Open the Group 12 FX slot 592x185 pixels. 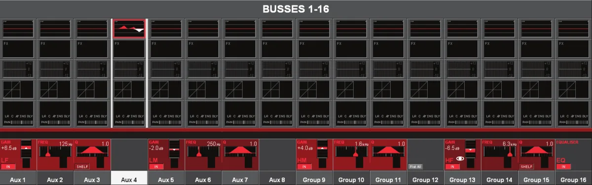425,49
